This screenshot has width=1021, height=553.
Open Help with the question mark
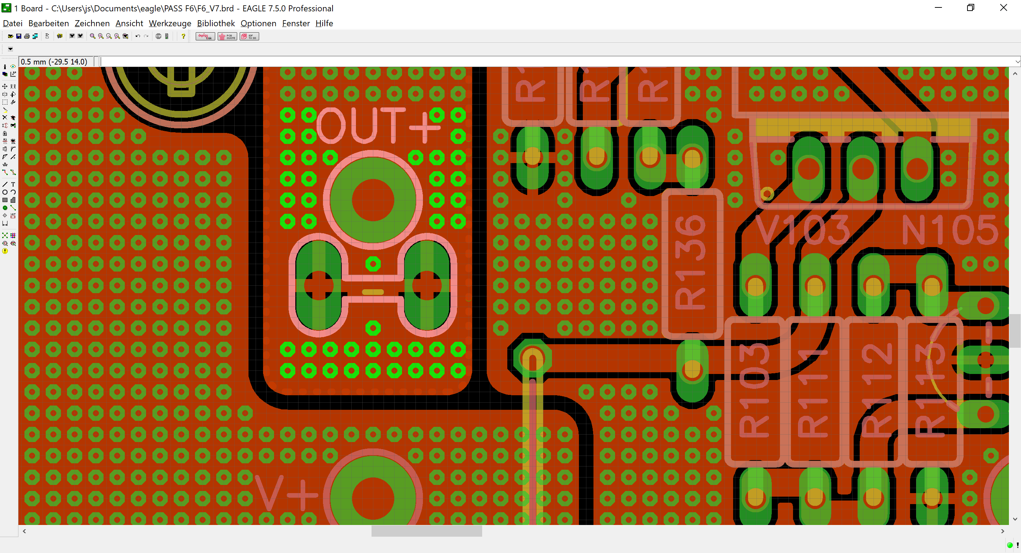pos(183,37)
